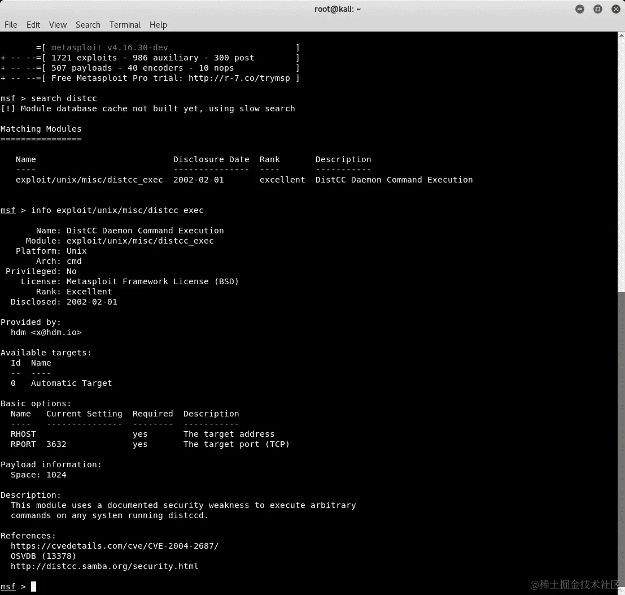Click the 'Basic options:' heading
Screen dimensions: 625x595
36,403
